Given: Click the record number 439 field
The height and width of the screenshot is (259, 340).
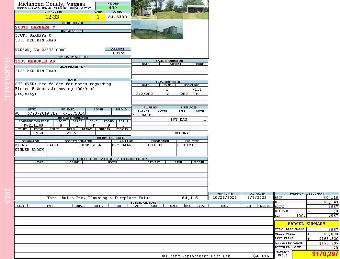Looking at the screenshot, I should pyautogui.click(x=113, y=8).
